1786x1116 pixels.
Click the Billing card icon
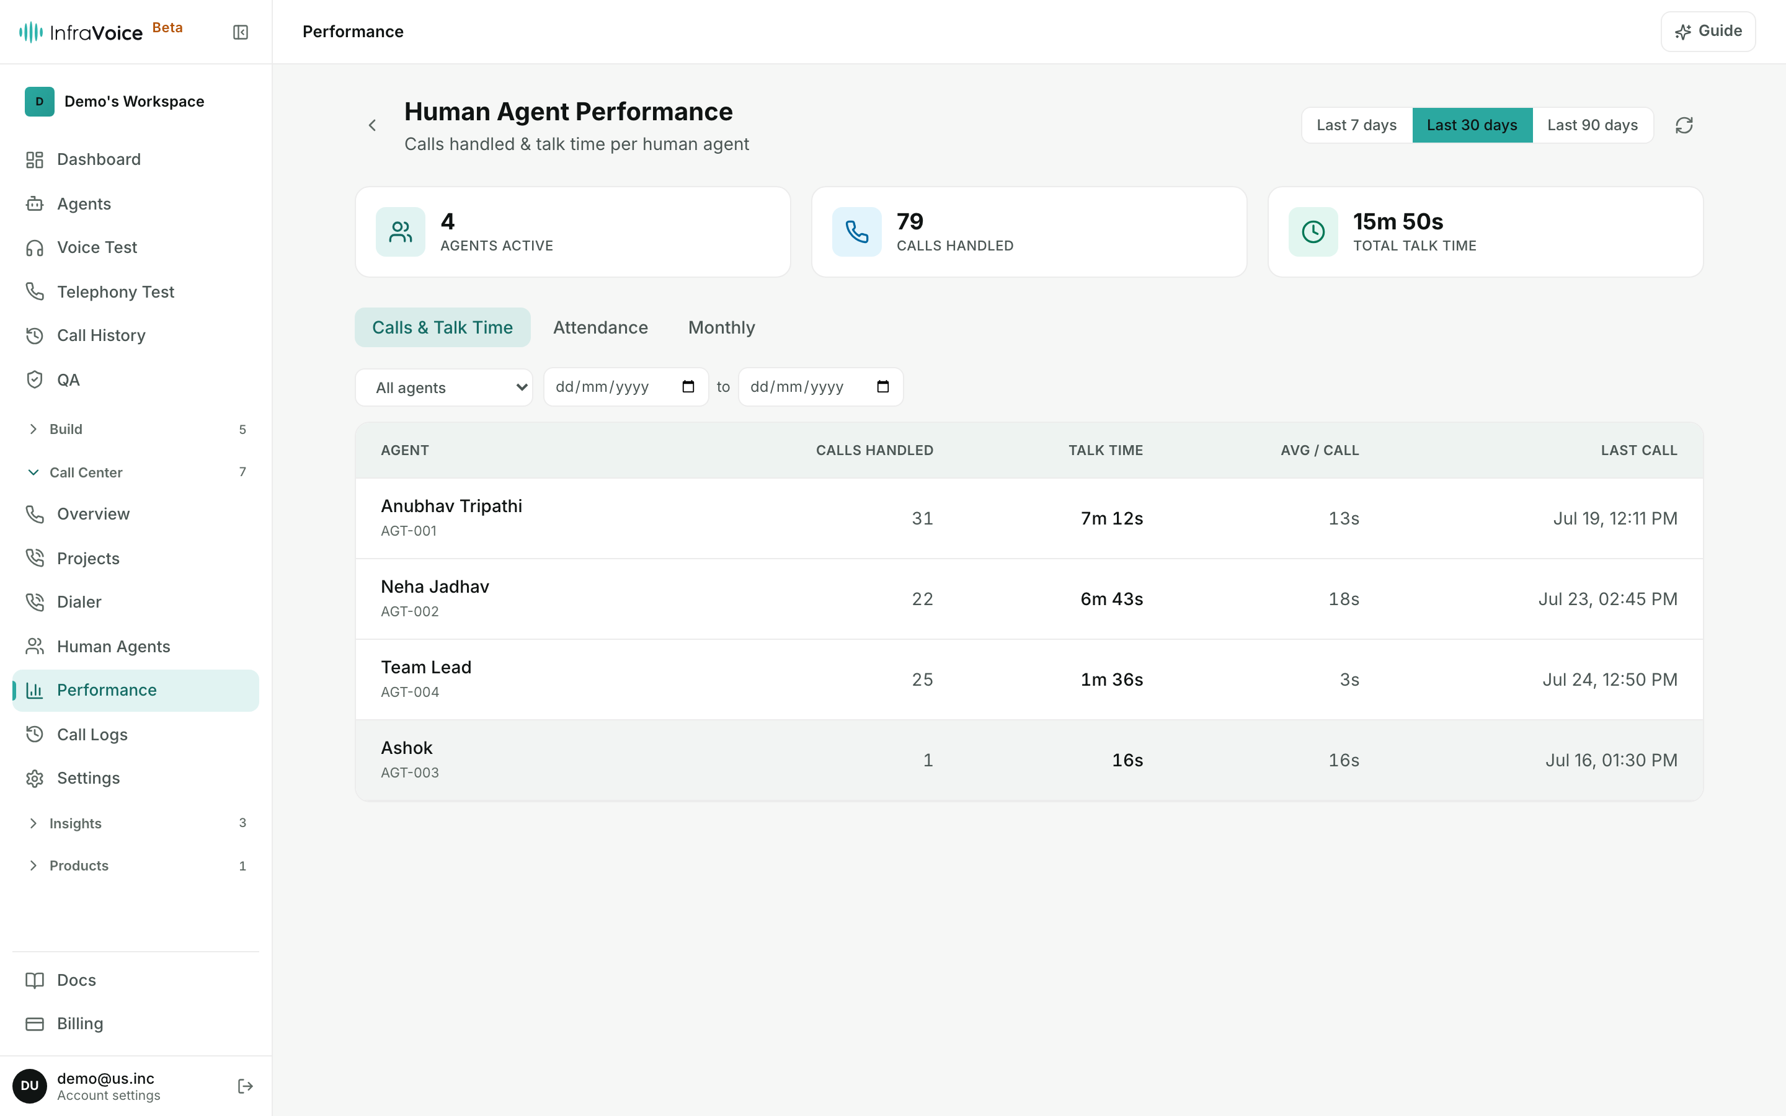click(35, 1024)
